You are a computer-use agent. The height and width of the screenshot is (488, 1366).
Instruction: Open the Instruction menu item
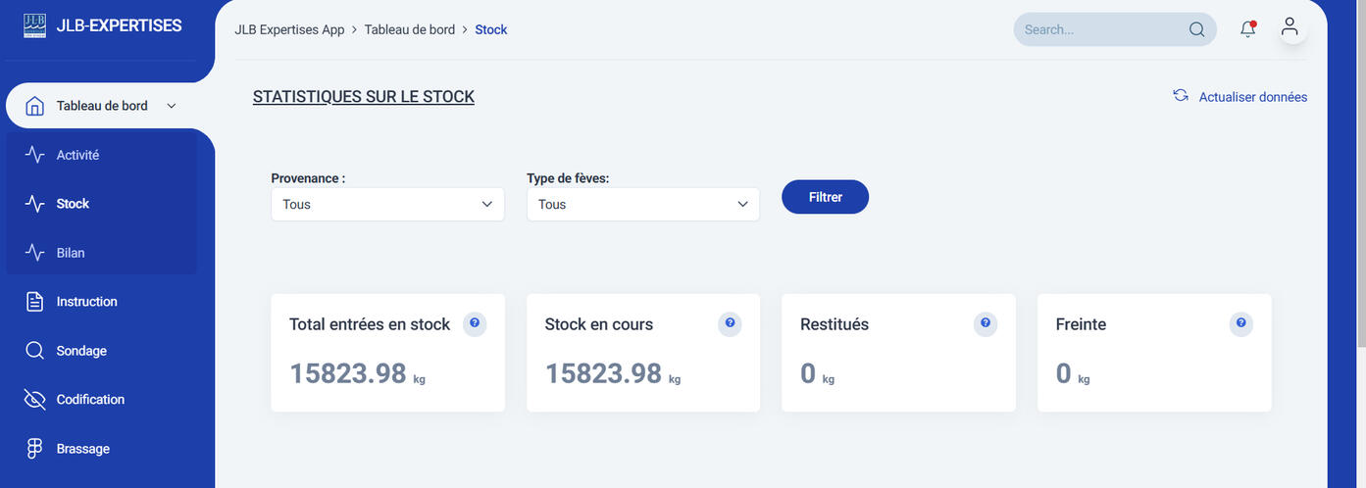click(86, 302)
